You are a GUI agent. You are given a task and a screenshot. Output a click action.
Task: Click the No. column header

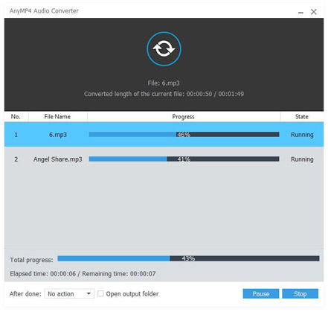pyautogui.click(x=16, y=117)
